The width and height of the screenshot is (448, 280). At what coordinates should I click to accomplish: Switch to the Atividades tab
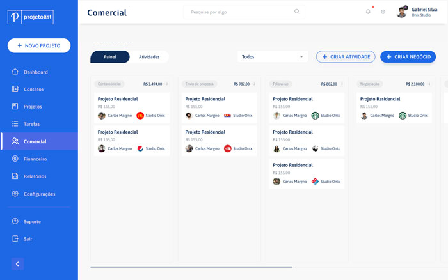(x=149, y=57)
